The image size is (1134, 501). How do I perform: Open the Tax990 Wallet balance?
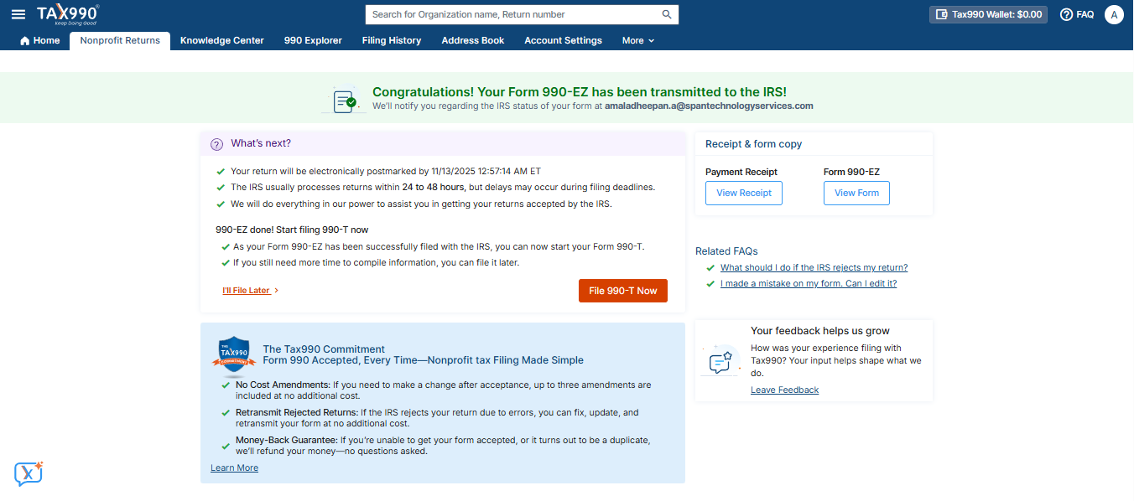tap(988, 14)
